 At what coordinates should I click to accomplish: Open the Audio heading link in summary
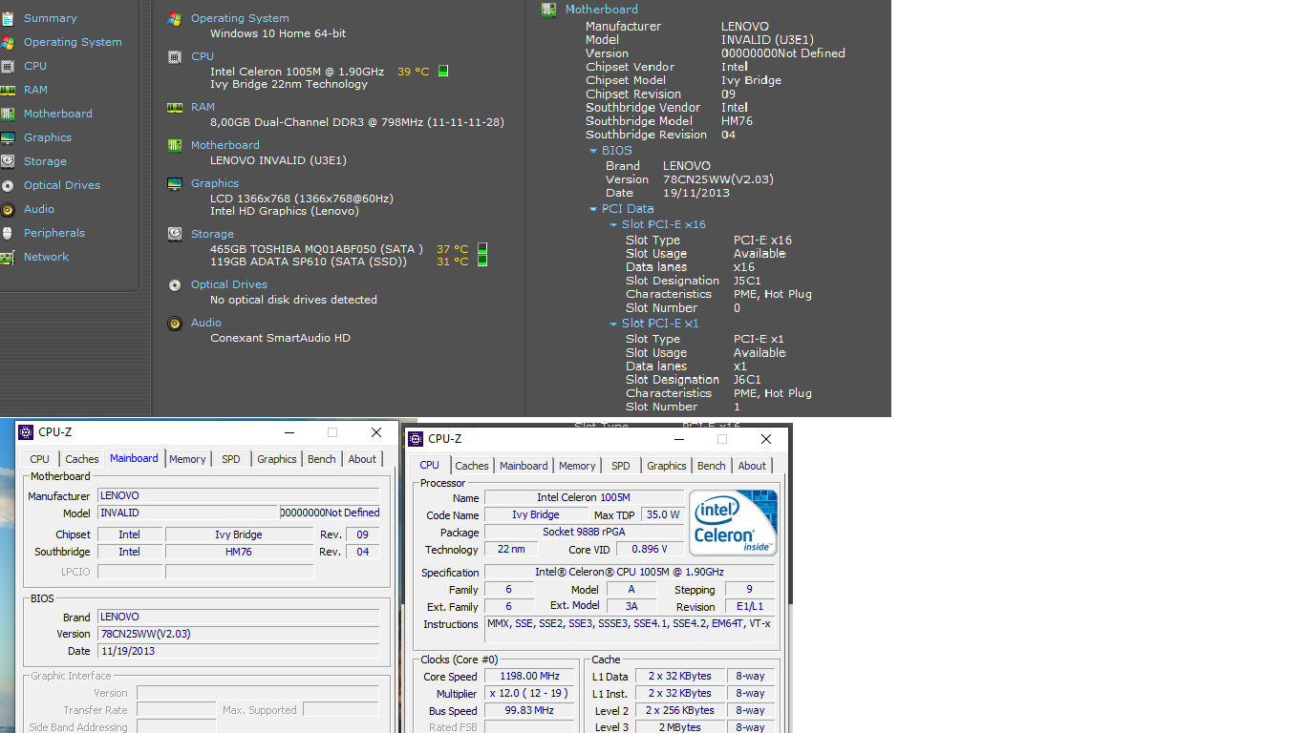point(206,323)
